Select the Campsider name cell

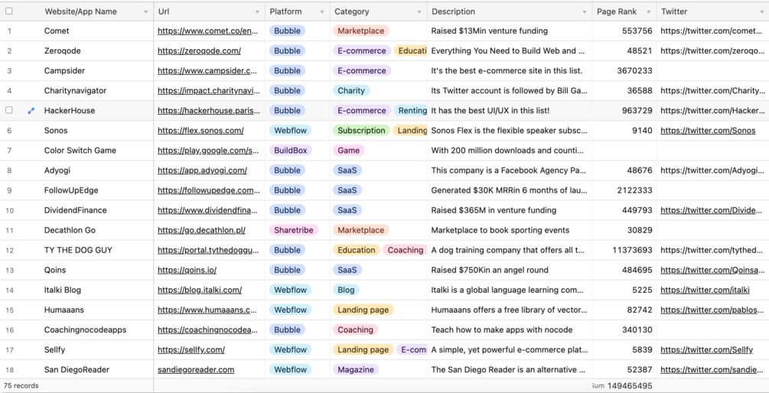pos(64,71)
